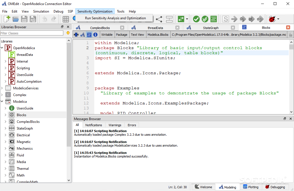This screenshot has height=191, width=294.
Task: Switch to the threadData tab
Action: (x=155, y=28)
